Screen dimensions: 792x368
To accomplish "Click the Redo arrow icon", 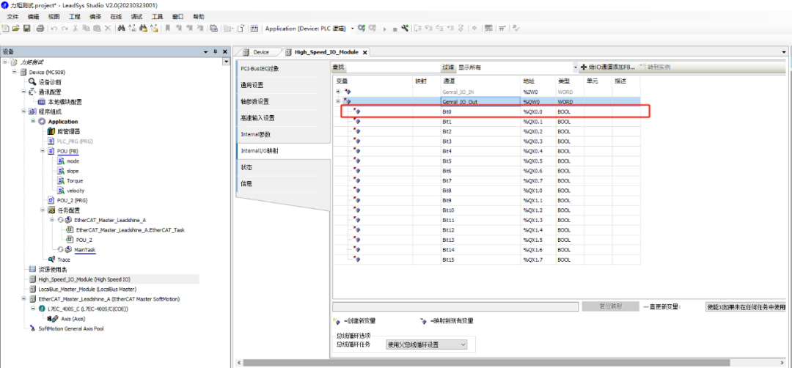I will [x=64, y=29].
